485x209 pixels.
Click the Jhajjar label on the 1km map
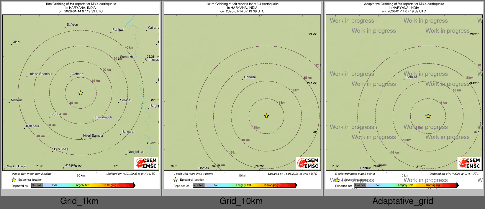pyautogui.click(x=70, y=165)
